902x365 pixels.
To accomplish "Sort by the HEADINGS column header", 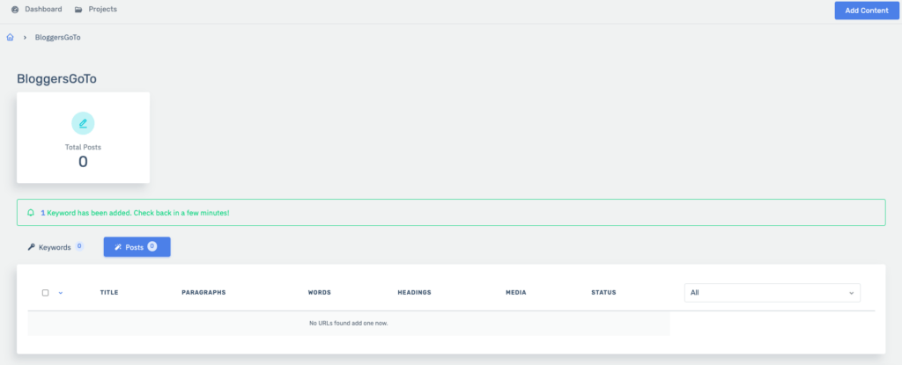I will tap(414, 293).
